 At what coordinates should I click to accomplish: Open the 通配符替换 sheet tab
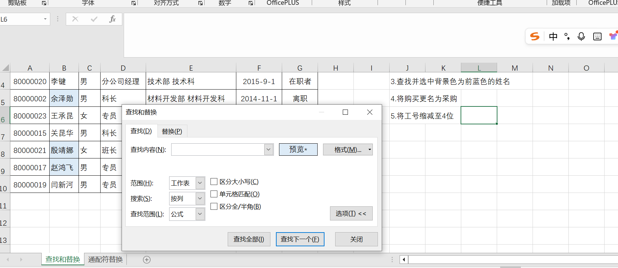click(105, 259)
